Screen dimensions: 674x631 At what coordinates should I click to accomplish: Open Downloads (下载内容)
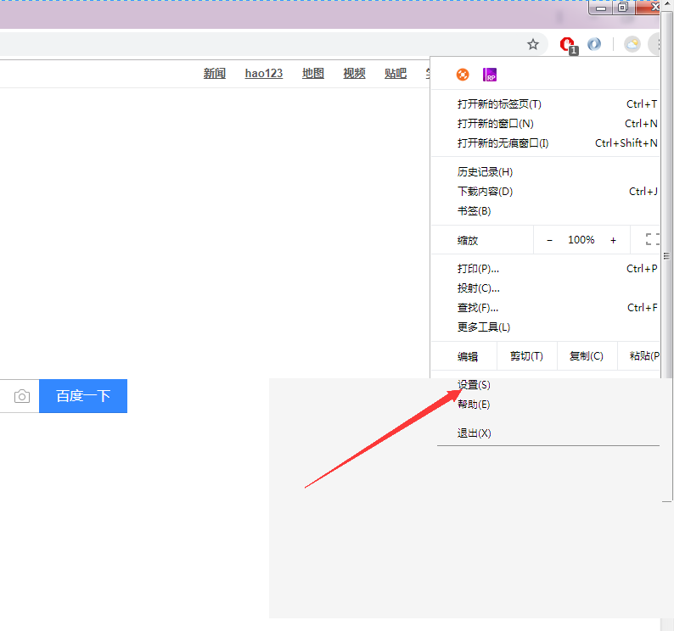pyautogui.click(x=546, y=191)
